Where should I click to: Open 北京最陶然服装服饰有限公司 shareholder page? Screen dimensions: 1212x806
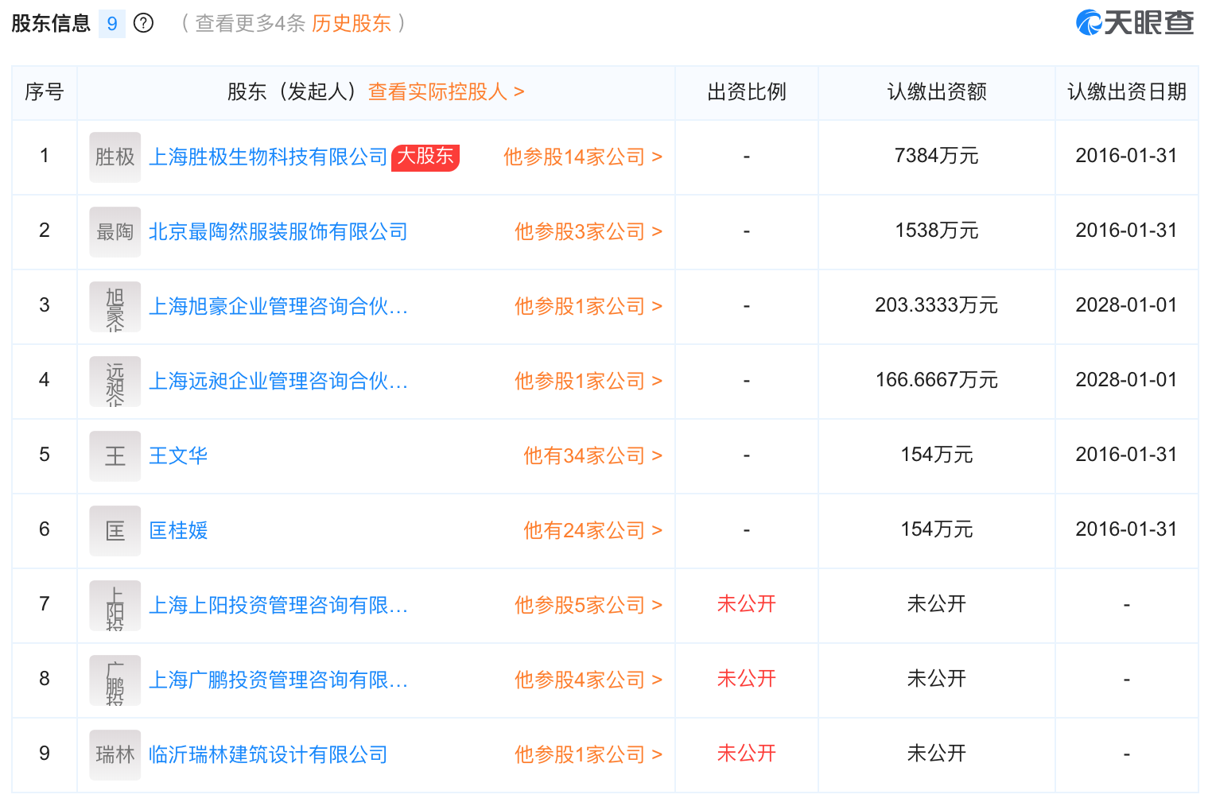[278, 232]
